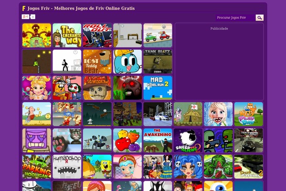
Task: Open the robot mech battle game thumbnail
Action: (97, 140)
